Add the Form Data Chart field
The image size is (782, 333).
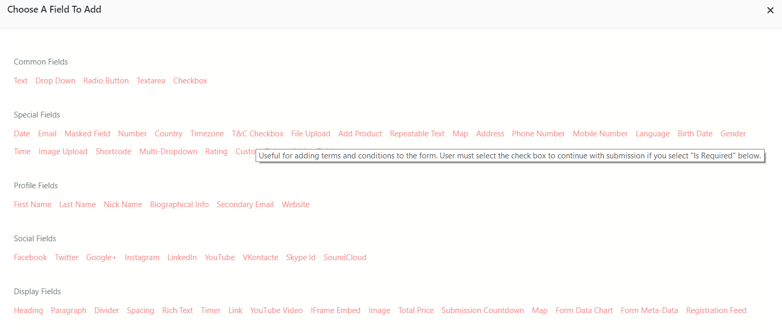(584, 310)
